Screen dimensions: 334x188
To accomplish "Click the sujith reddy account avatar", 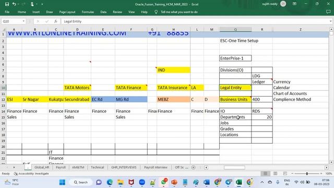I will pyautogui.click(x=283, y=4).
